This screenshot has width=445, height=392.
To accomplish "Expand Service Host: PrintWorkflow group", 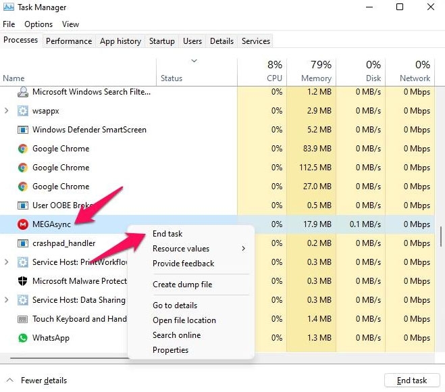I will pyautogui.click(x=7, y=262).
